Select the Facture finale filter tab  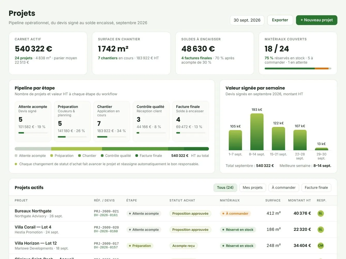coord(316,188)
